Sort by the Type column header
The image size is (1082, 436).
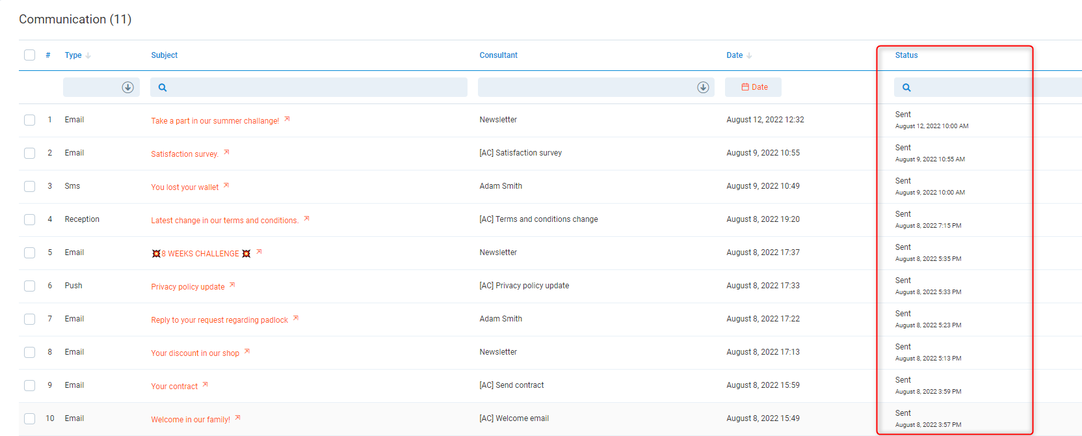click(x=73, y=55)
